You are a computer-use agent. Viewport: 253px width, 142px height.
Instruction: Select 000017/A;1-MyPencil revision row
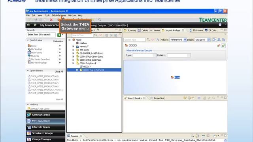coord(94,70)
